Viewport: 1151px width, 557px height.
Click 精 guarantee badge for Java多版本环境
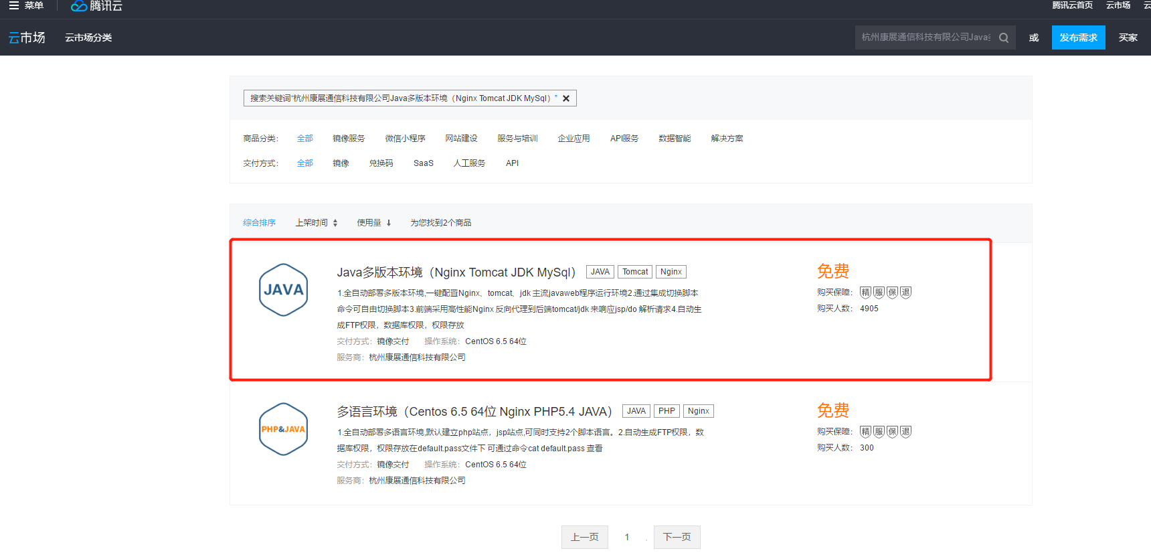pos(866,293)
